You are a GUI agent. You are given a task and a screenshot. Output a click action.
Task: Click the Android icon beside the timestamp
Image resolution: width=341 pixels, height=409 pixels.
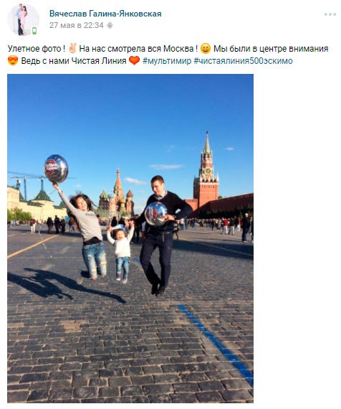pos(110,25)
